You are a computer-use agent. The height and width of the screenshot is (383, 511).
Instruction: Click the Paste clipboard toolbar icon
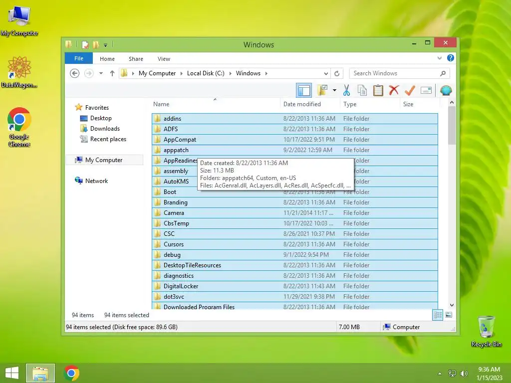(378, 90)
